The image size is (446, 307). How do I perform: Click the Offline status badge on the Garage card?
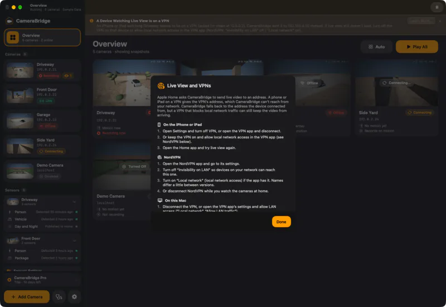pos(336,113)
